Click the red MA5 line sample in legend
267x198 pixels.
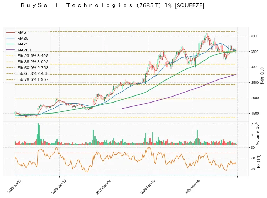click(x=10, y=32)
